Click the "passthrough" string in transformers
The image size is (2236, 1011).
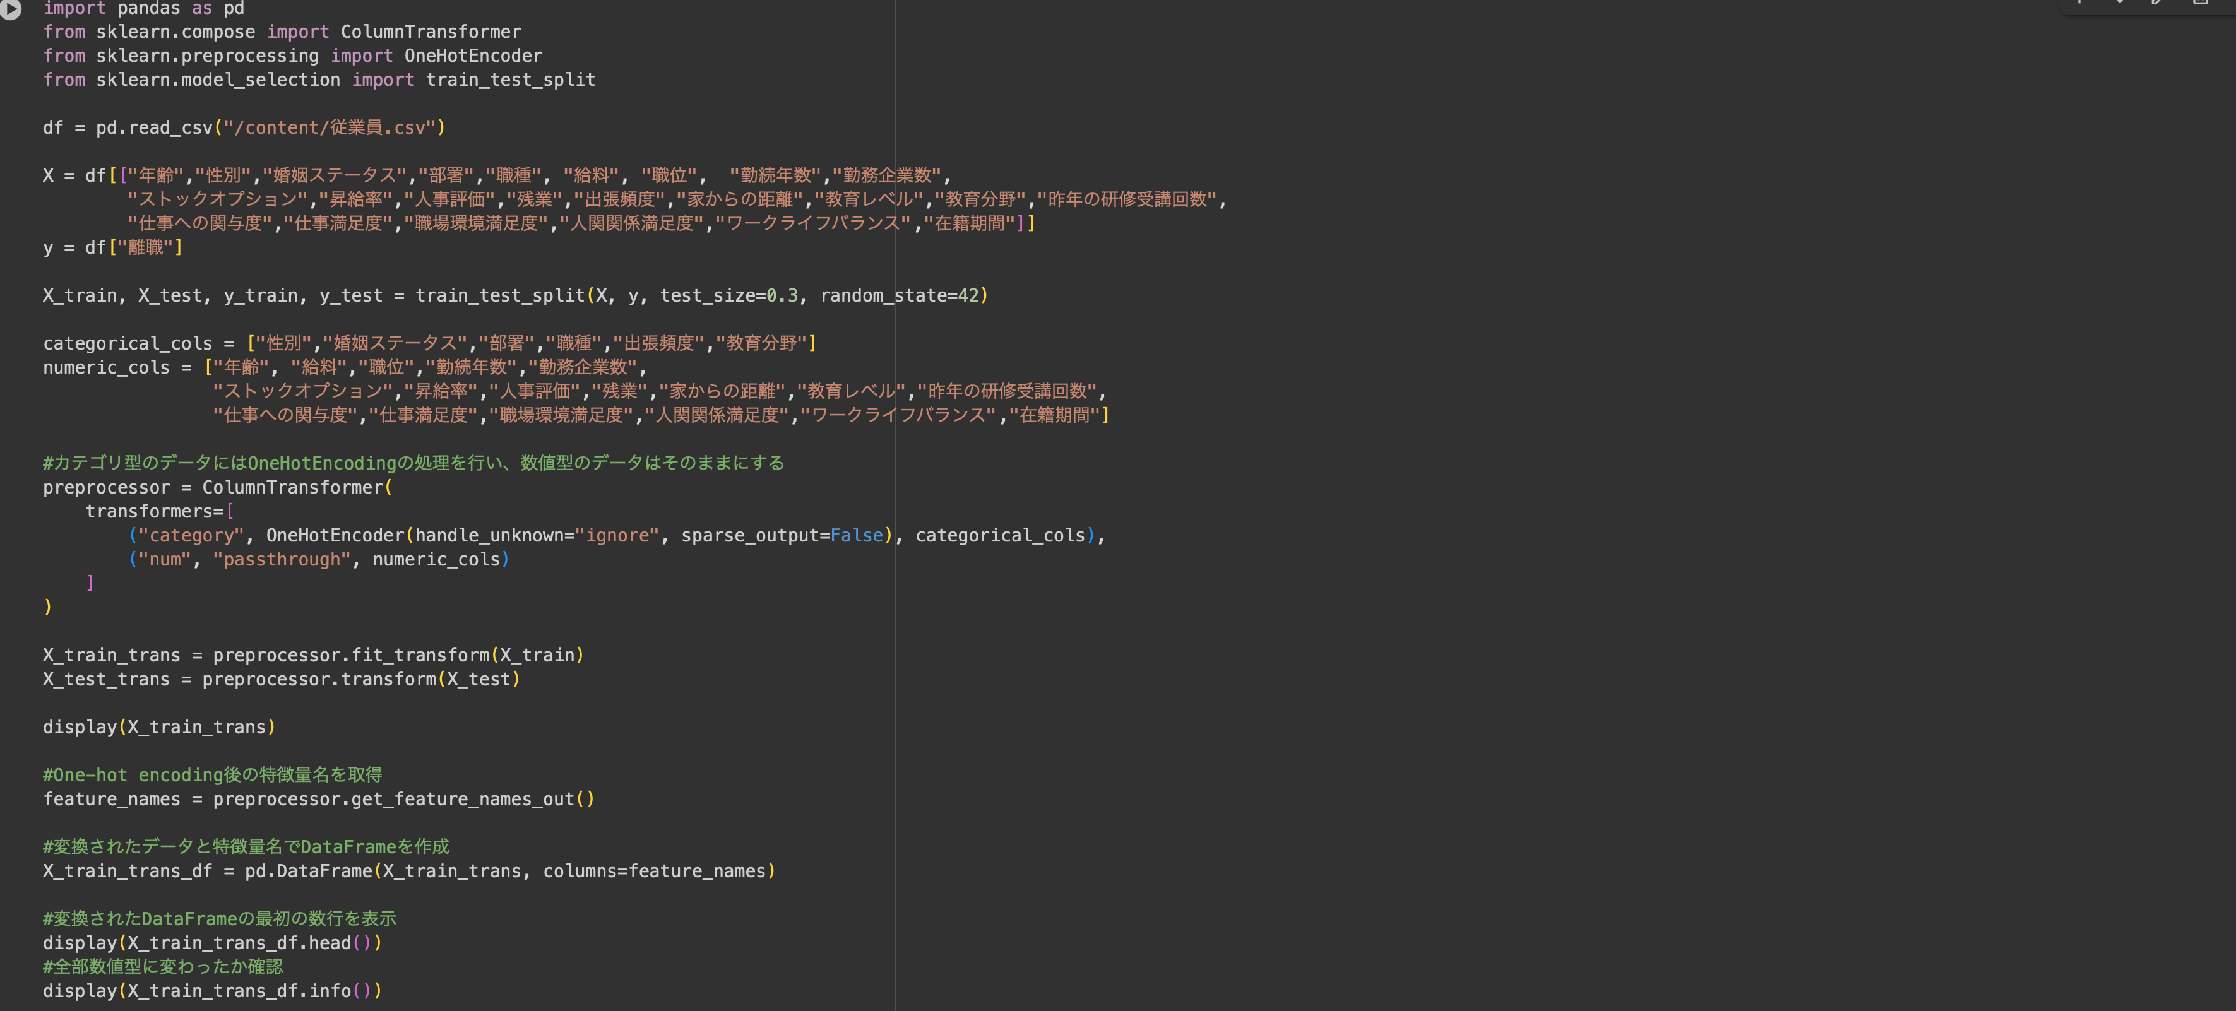tap(282, 560)
